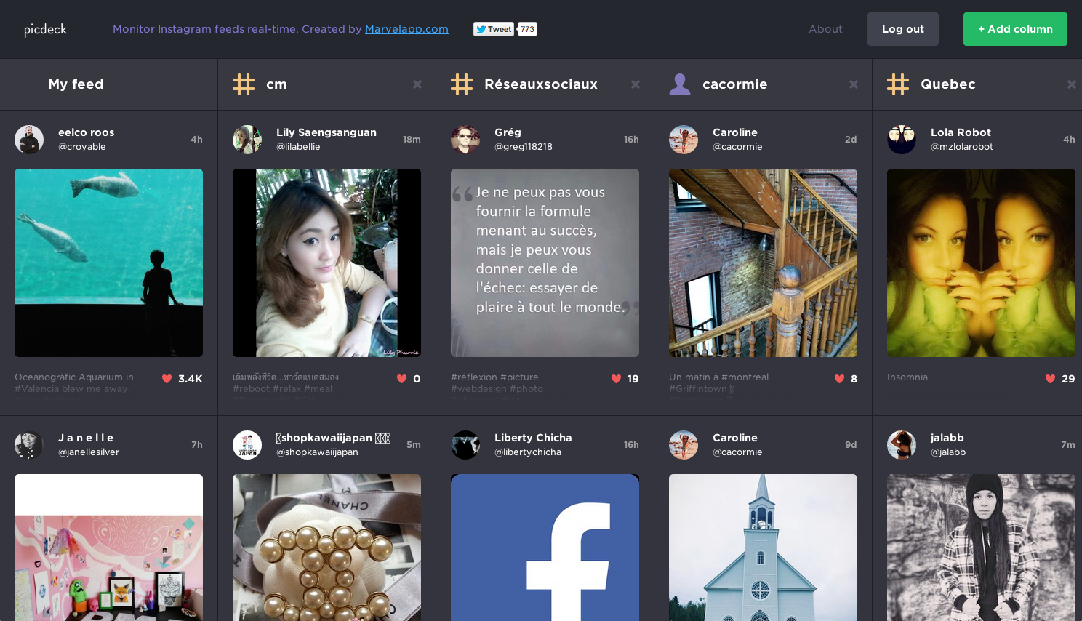Open the Facebook logo image
Screen dimensions: 1082x621
tap(545, 548)
